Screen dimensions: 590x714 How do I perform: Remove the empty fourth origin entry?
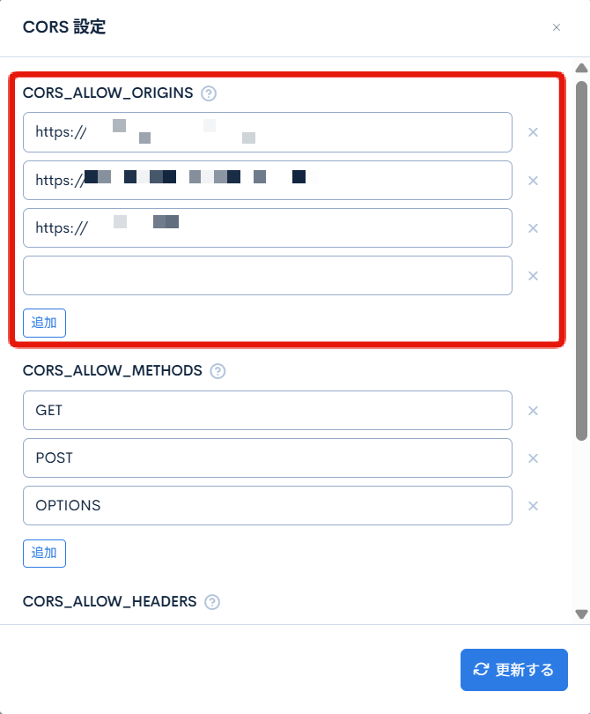click(x=533, y=276)
